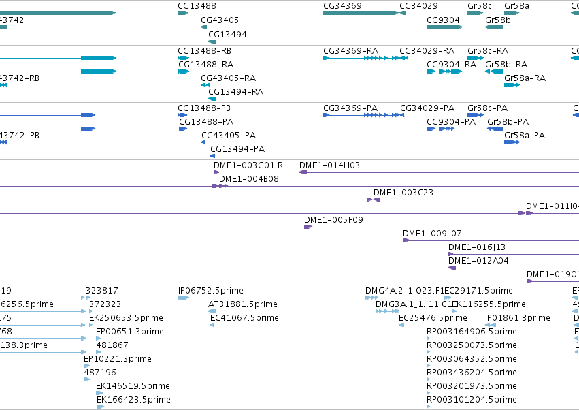Click protein CG13488-PB
This screenshot has height=410, width=579.
click(204, 108)
